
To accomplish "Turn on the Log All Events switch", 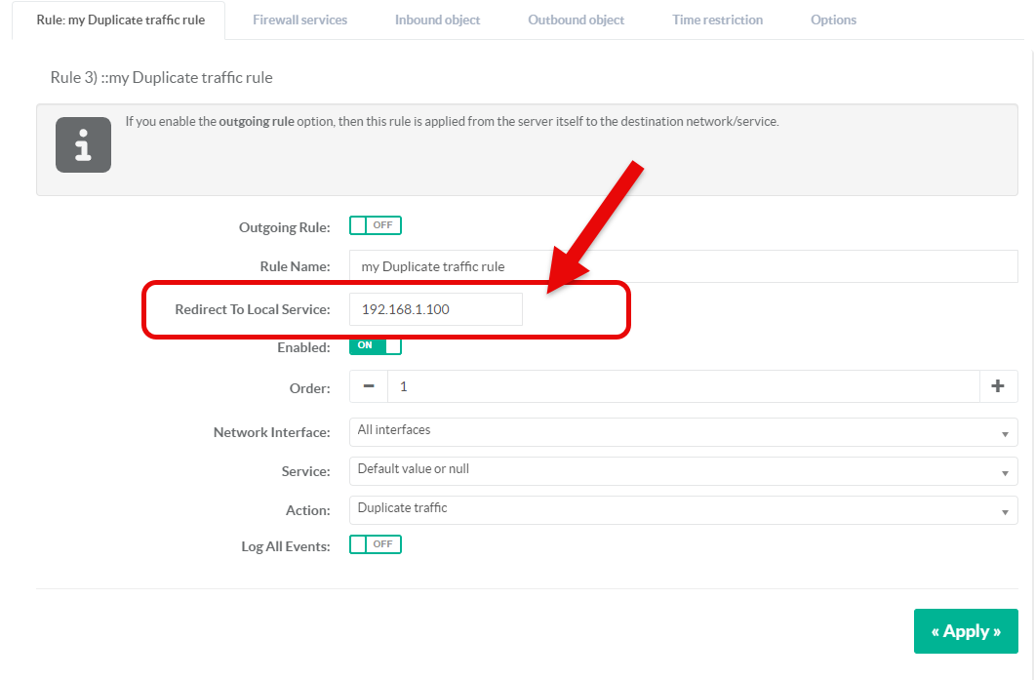I will click(376, 544).
